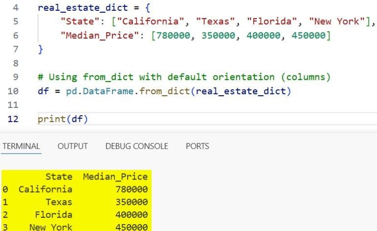The image size is (377, 231).
Task: Click DataFrame in line 10
Action: (108, 91)
